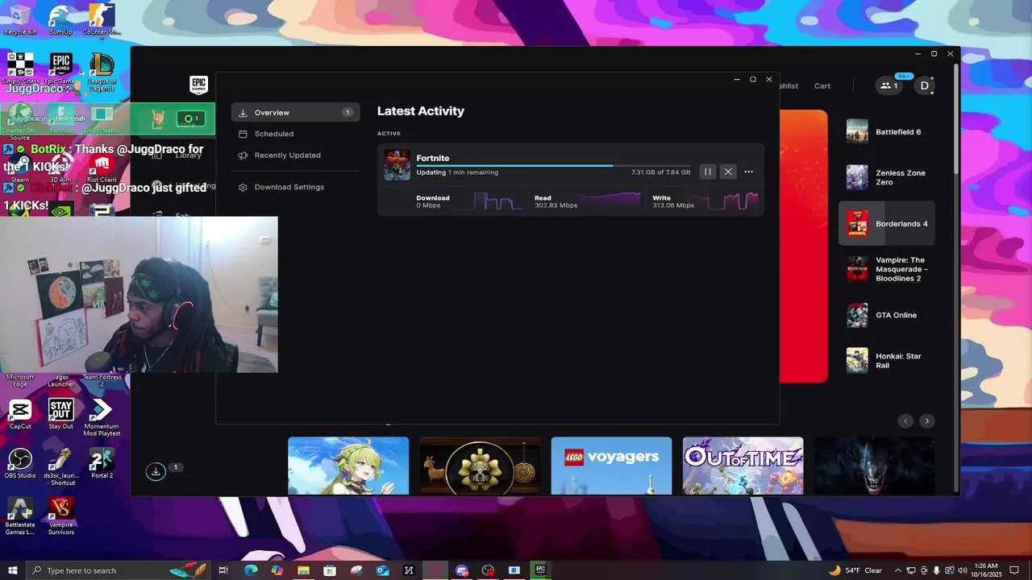Image resolution: width=1032 pixels, height=580 pixels.
Task: Cancel the Fortnite update
Action: [x=728, y=172]
